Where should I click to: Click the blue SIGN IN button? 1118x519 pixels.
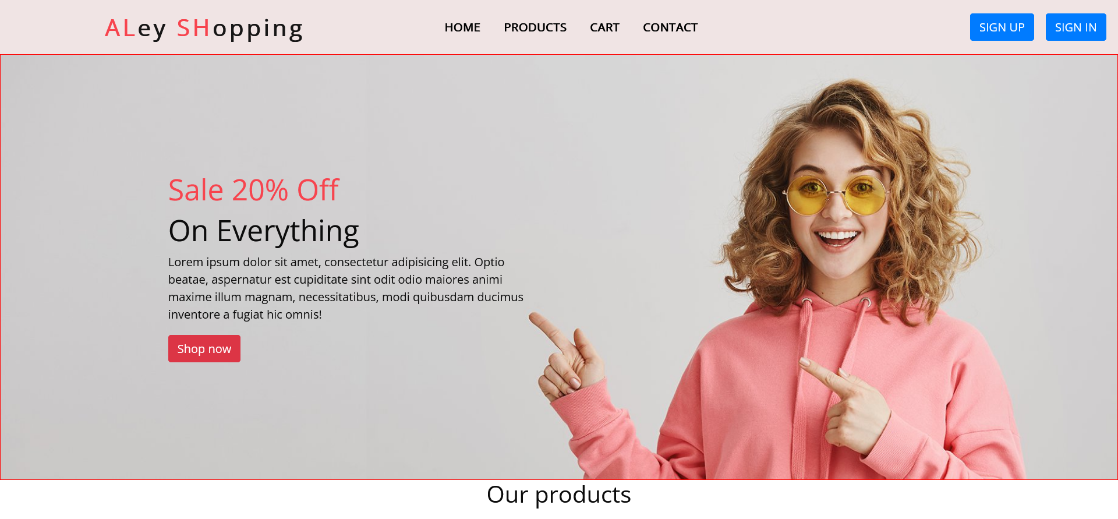click(1075, 27)
